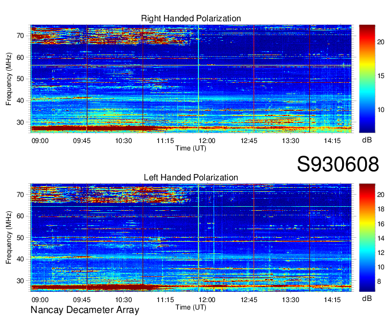Click 30 MHz tick on right-handed frequency axis

[21, 122]
